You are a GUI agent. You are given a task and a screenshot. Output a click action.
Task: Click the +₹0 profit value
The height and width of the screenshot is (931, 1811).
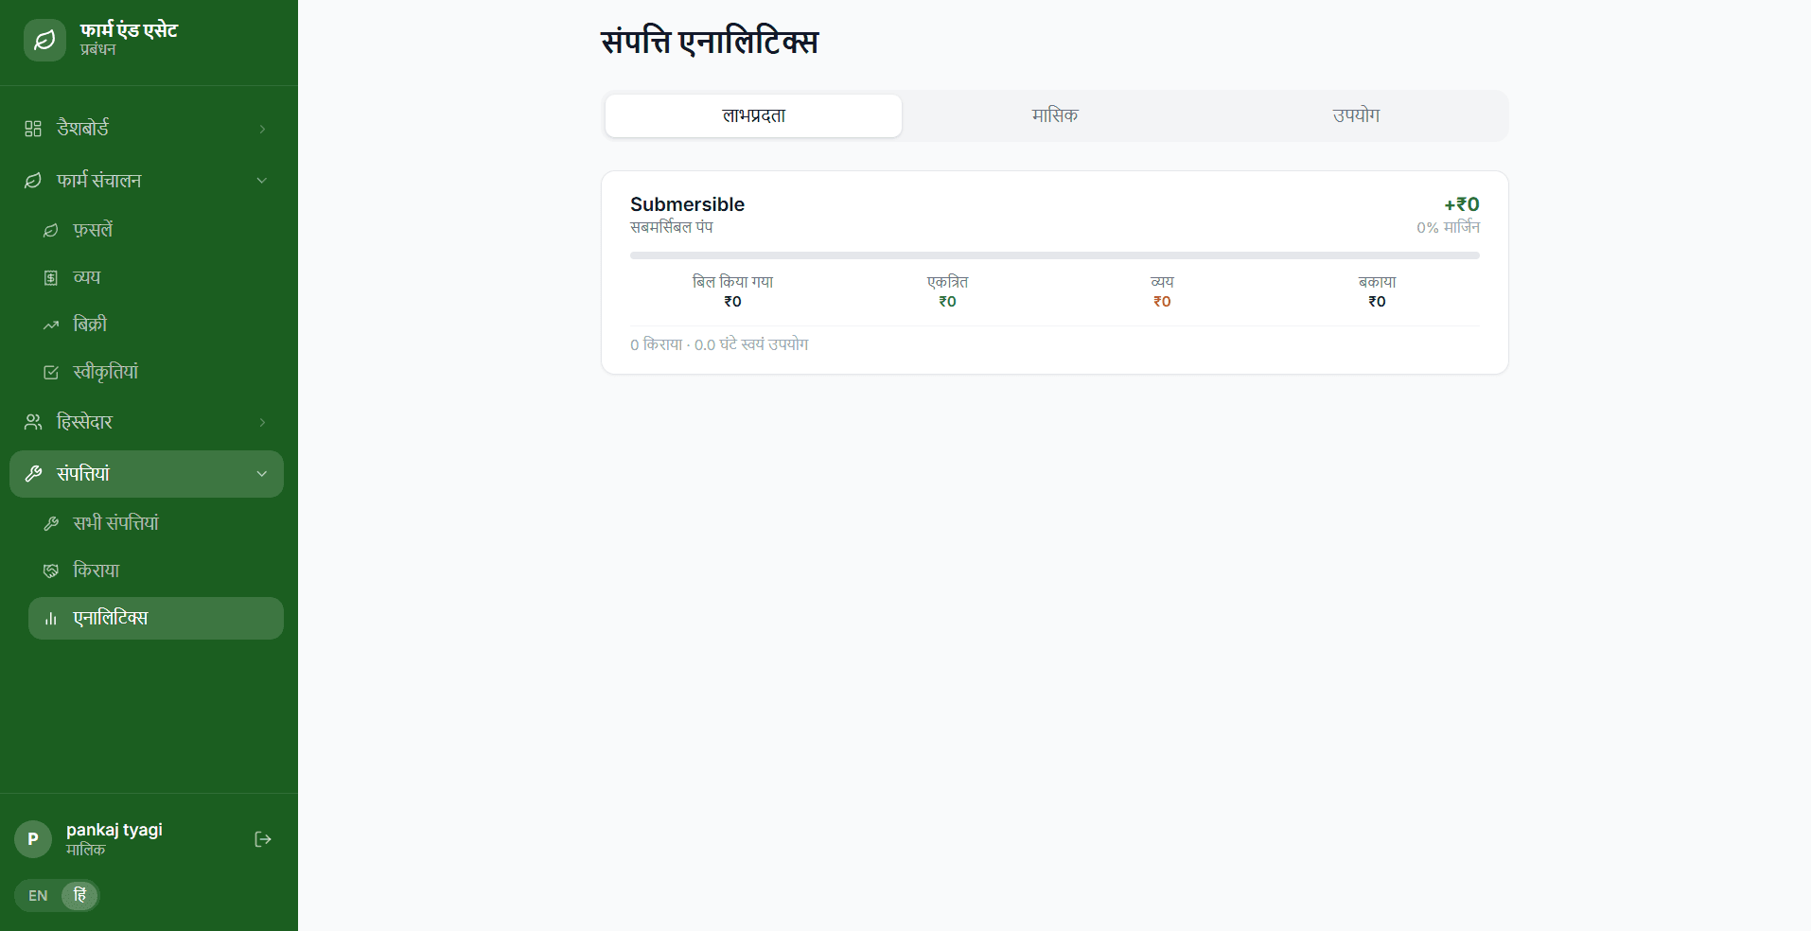[1461, 204]
